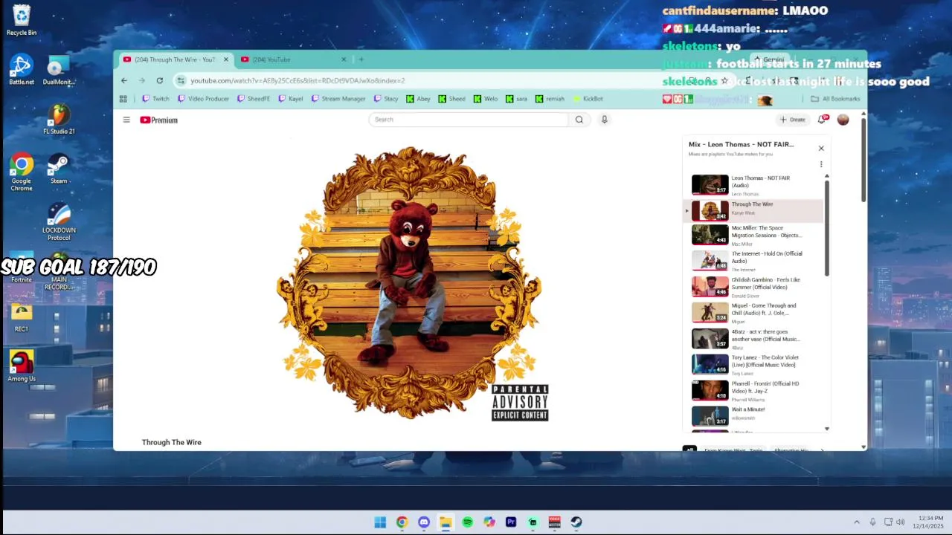The height and width of the screenshot is (535, 952).
Task: Open the Twitch bookmark
Action: coord(156,99)
